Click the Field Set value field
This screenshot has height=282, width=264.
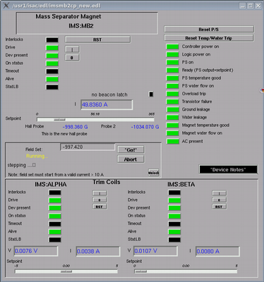pyautogui.click(x=88, y=147)
